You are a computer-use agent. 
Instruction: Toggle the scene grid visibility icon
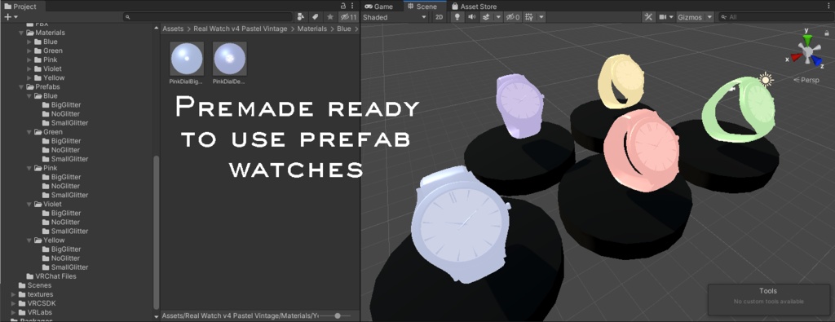click(x=528, y=17)
